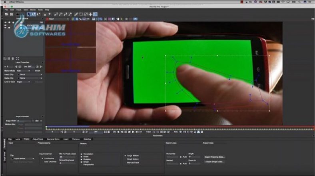315x176 pixels.
Task: Click first icon in layer panel bottom row
Action: point(5,59)
